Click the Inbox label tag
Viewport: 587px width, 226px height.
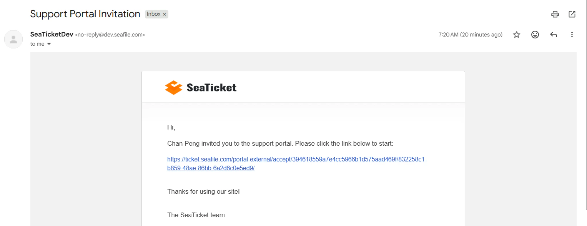pos(153,14)
